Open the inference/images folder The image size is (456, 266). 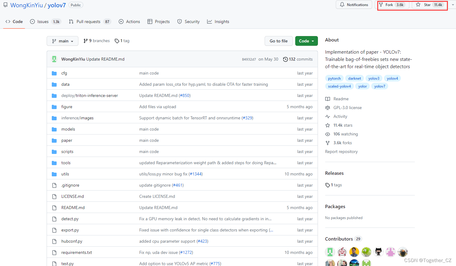[x=78, y=118]
